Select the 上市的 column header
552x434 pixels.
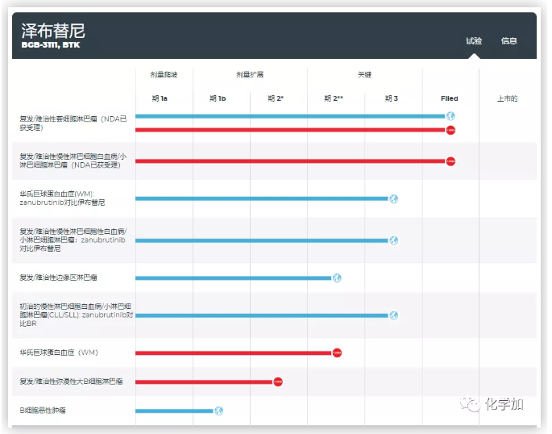[x=507, y=98]
